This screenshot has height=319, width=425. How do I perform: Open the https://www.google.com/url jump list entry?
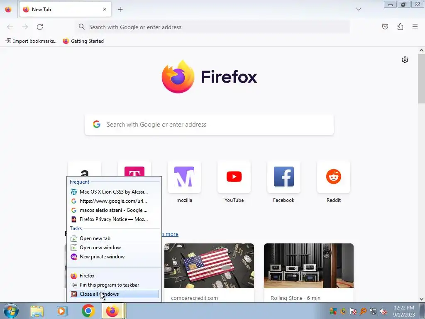114,201
